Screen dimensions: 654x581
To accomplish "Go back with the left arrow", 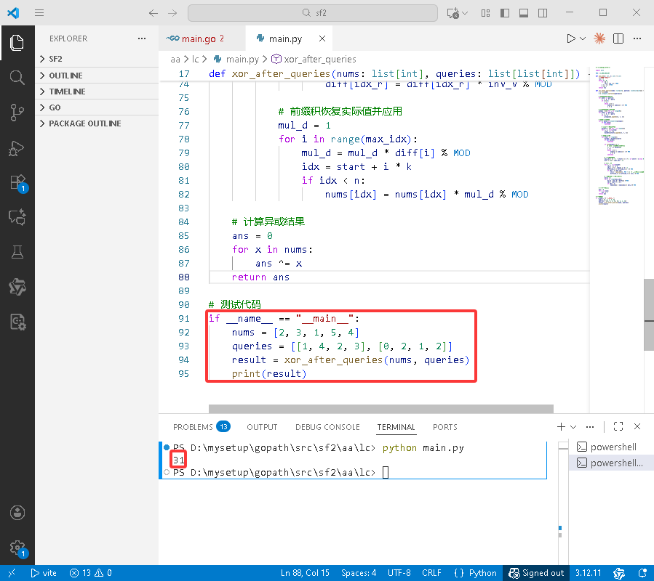I will [153, 13].
